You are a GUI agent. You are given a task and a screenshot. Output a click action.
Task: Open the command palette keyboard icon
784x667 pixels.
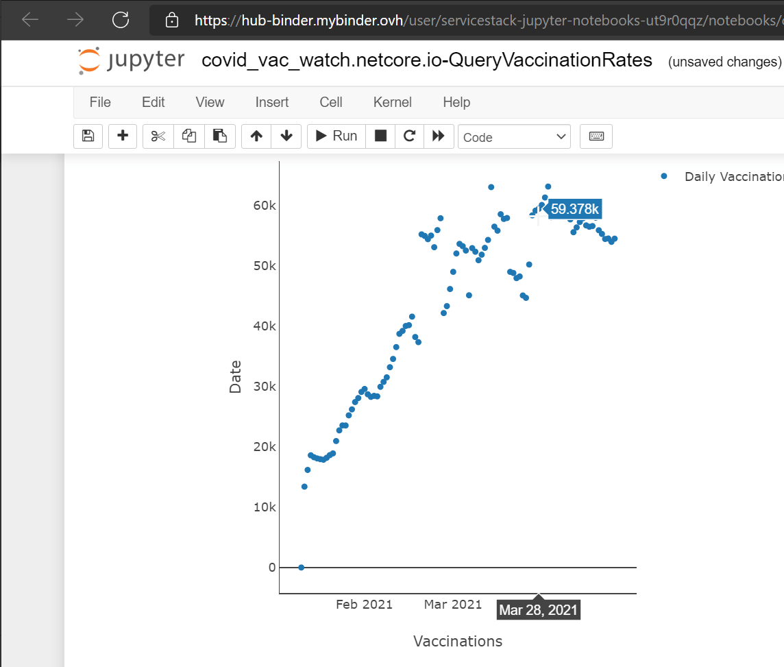click(596, 136)
